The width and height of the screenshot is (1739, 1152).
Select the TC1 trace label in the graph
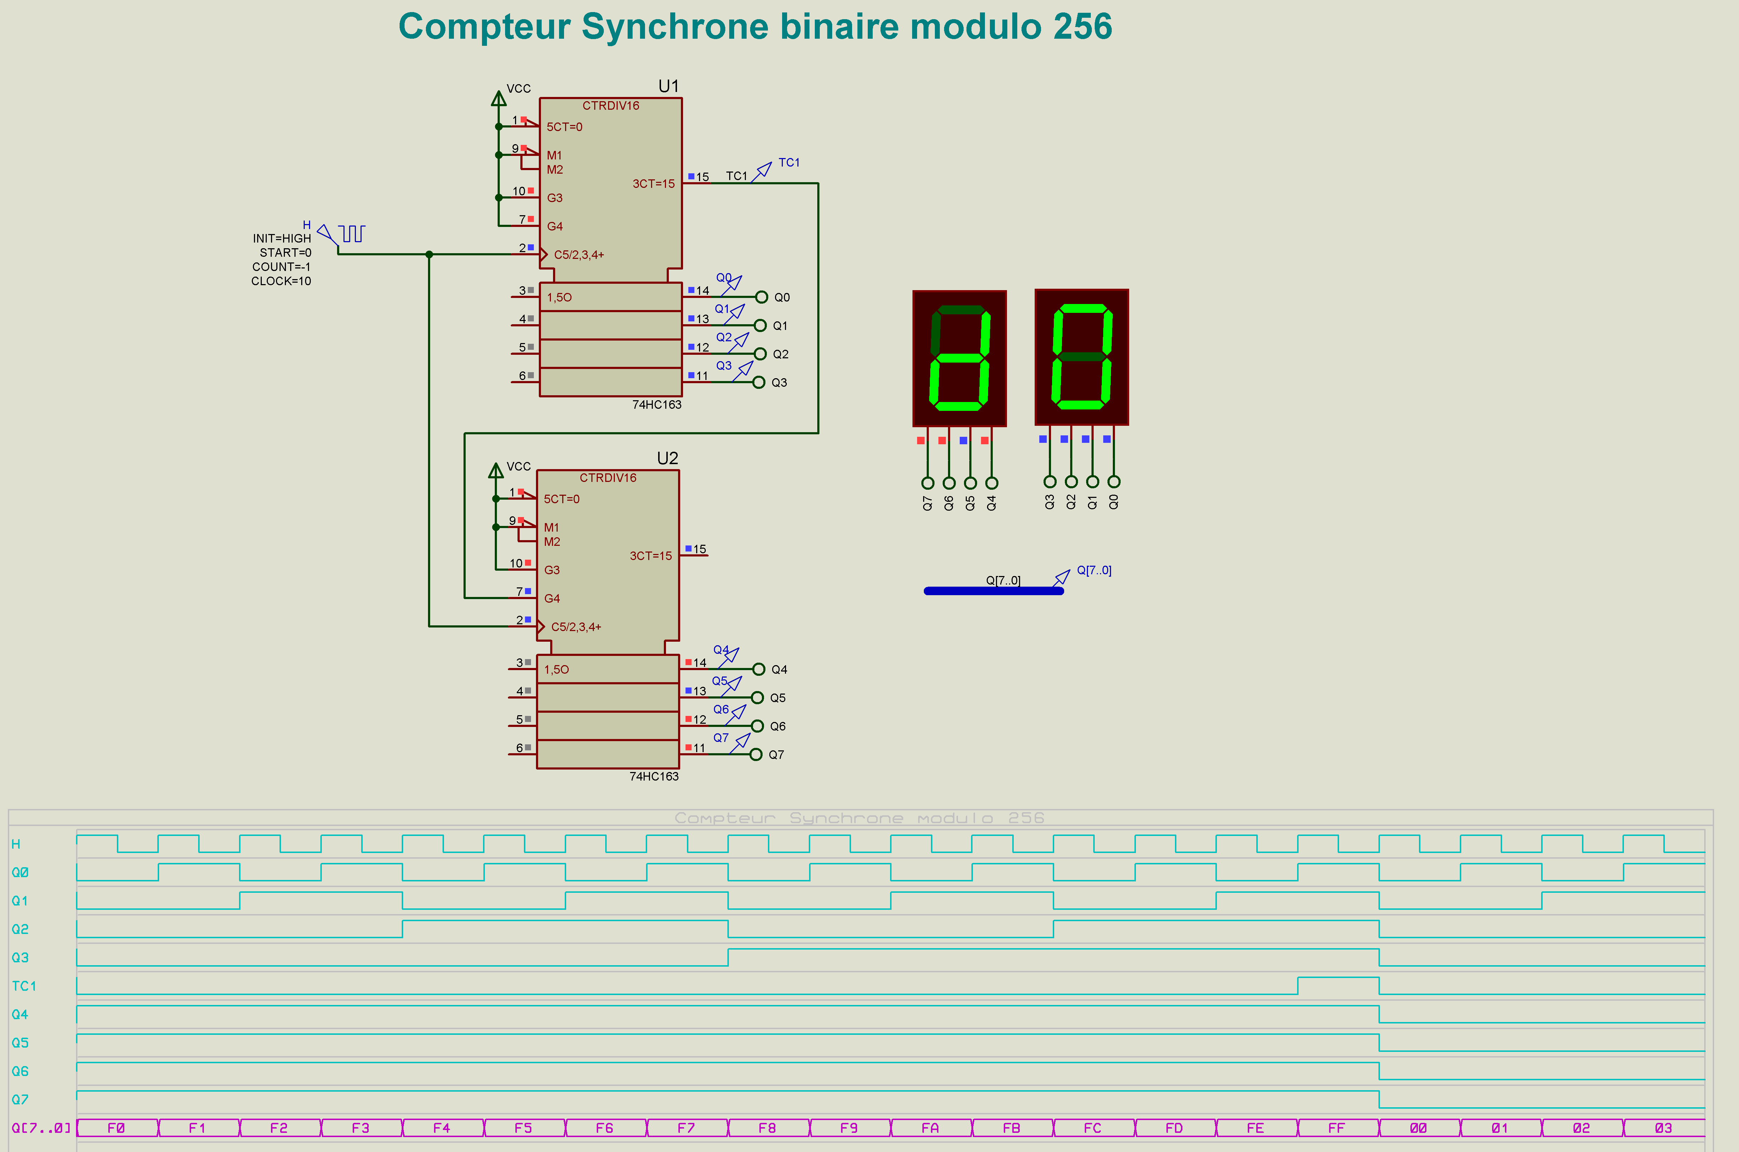click(23, 986)
